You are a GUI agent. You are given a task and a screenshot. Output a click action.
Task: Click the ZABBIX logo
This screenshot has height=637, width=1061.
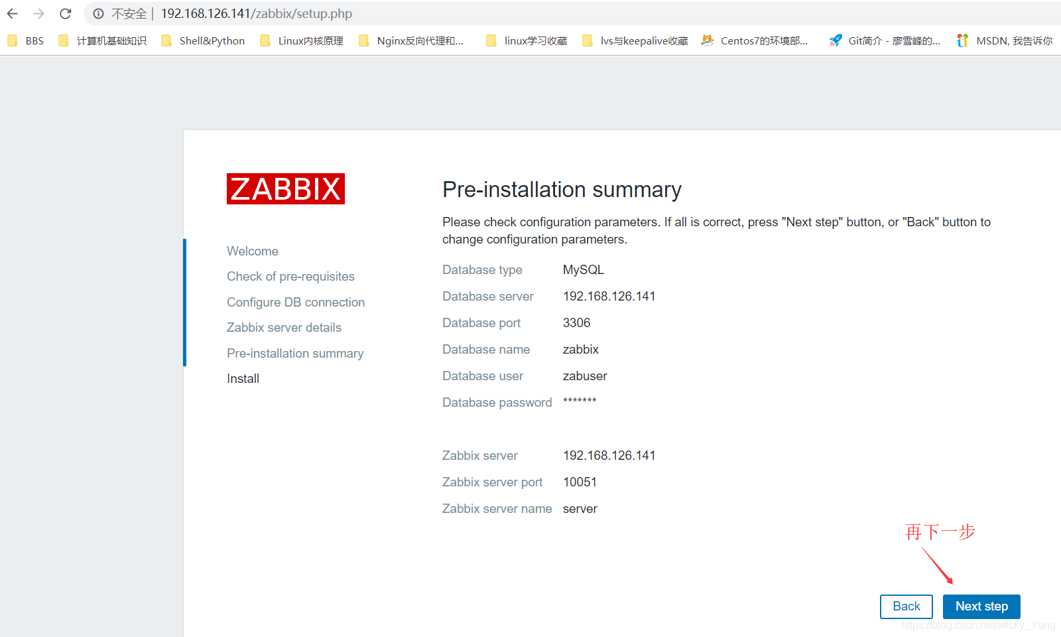tap(286, 189)
